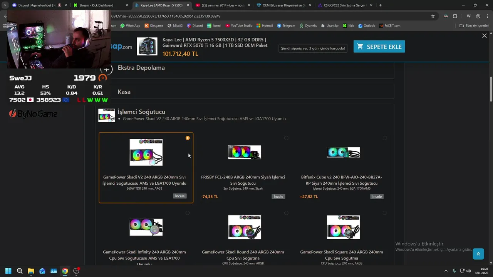
Task: Open the Uzantılar bookmark
Action: point(330,26)
